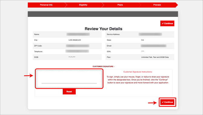
Task: Click the 'Email:' label
Action: pos(109,46)
